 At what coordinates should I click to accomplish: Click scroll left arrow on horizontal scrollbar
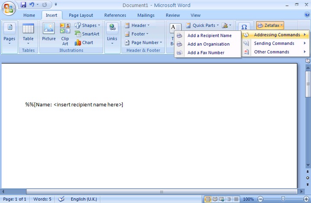[x=3, y=192]
